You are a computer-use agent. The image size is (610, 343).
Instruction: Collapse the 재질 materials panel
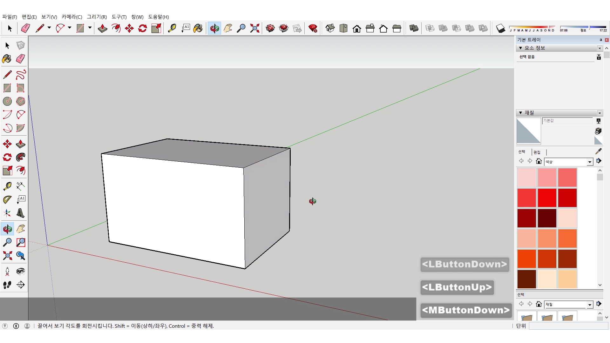point(520,113)
